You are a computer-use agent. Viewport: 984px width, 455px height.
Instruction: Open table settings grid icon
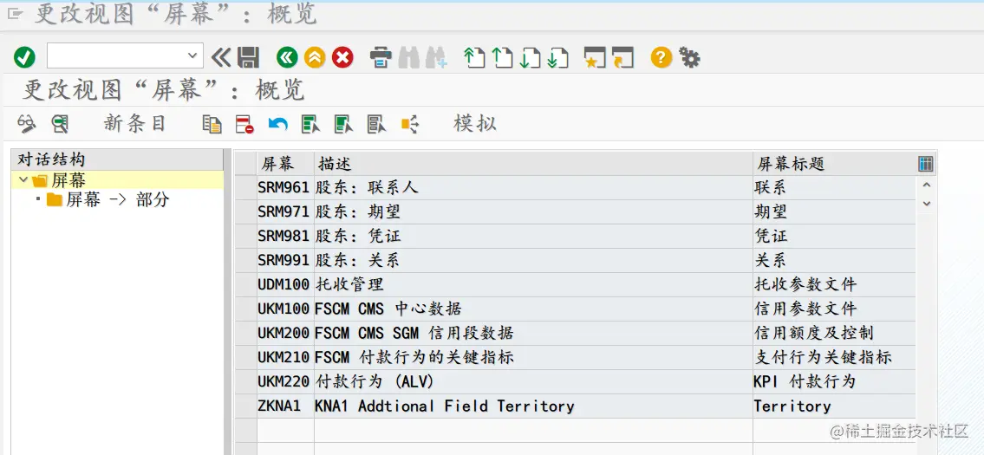926,164
